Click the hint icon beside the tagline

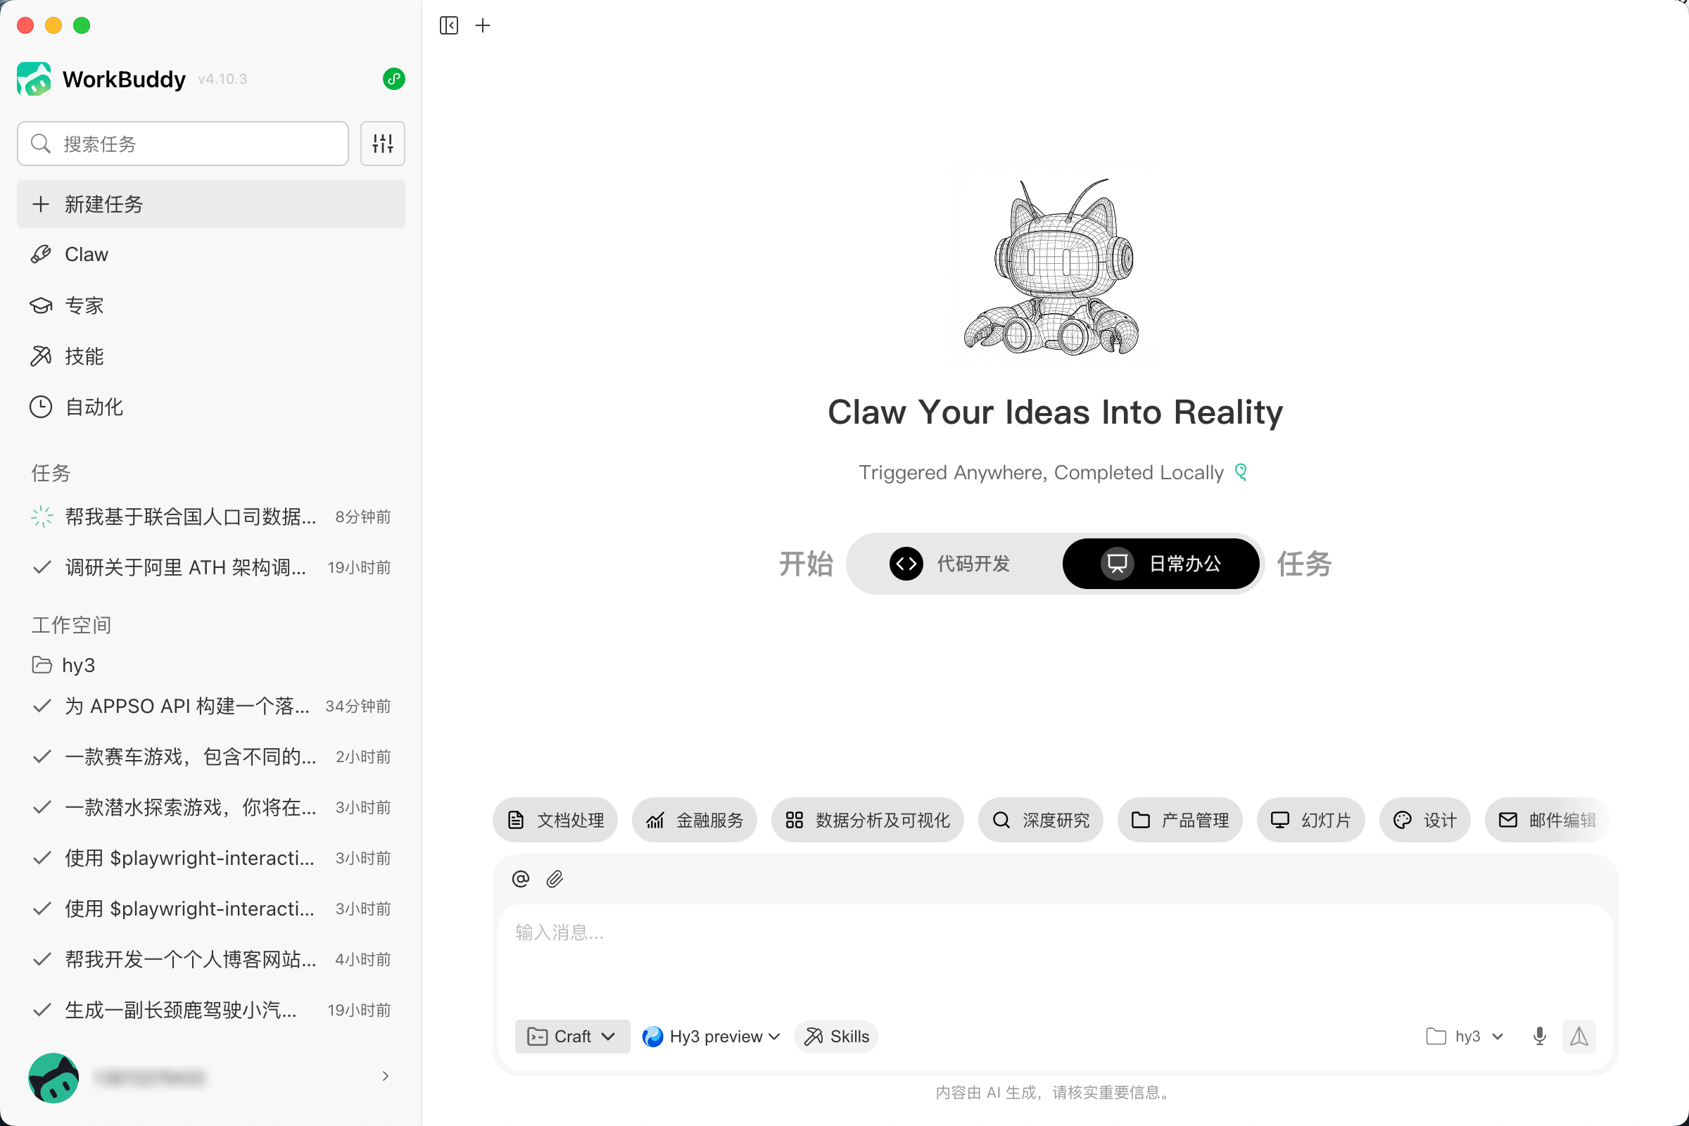1241,472
